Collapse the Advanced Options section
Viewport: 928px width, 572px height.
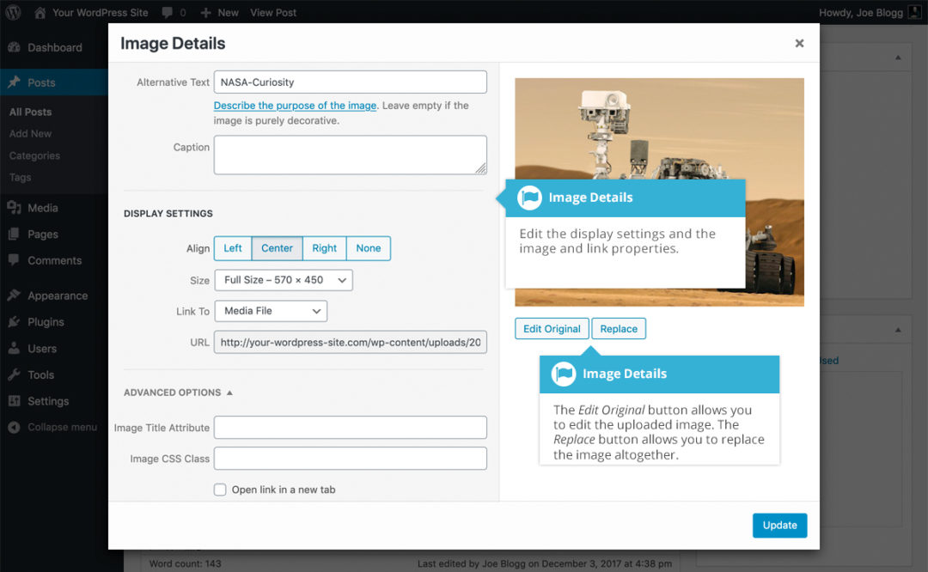(178, 392)
